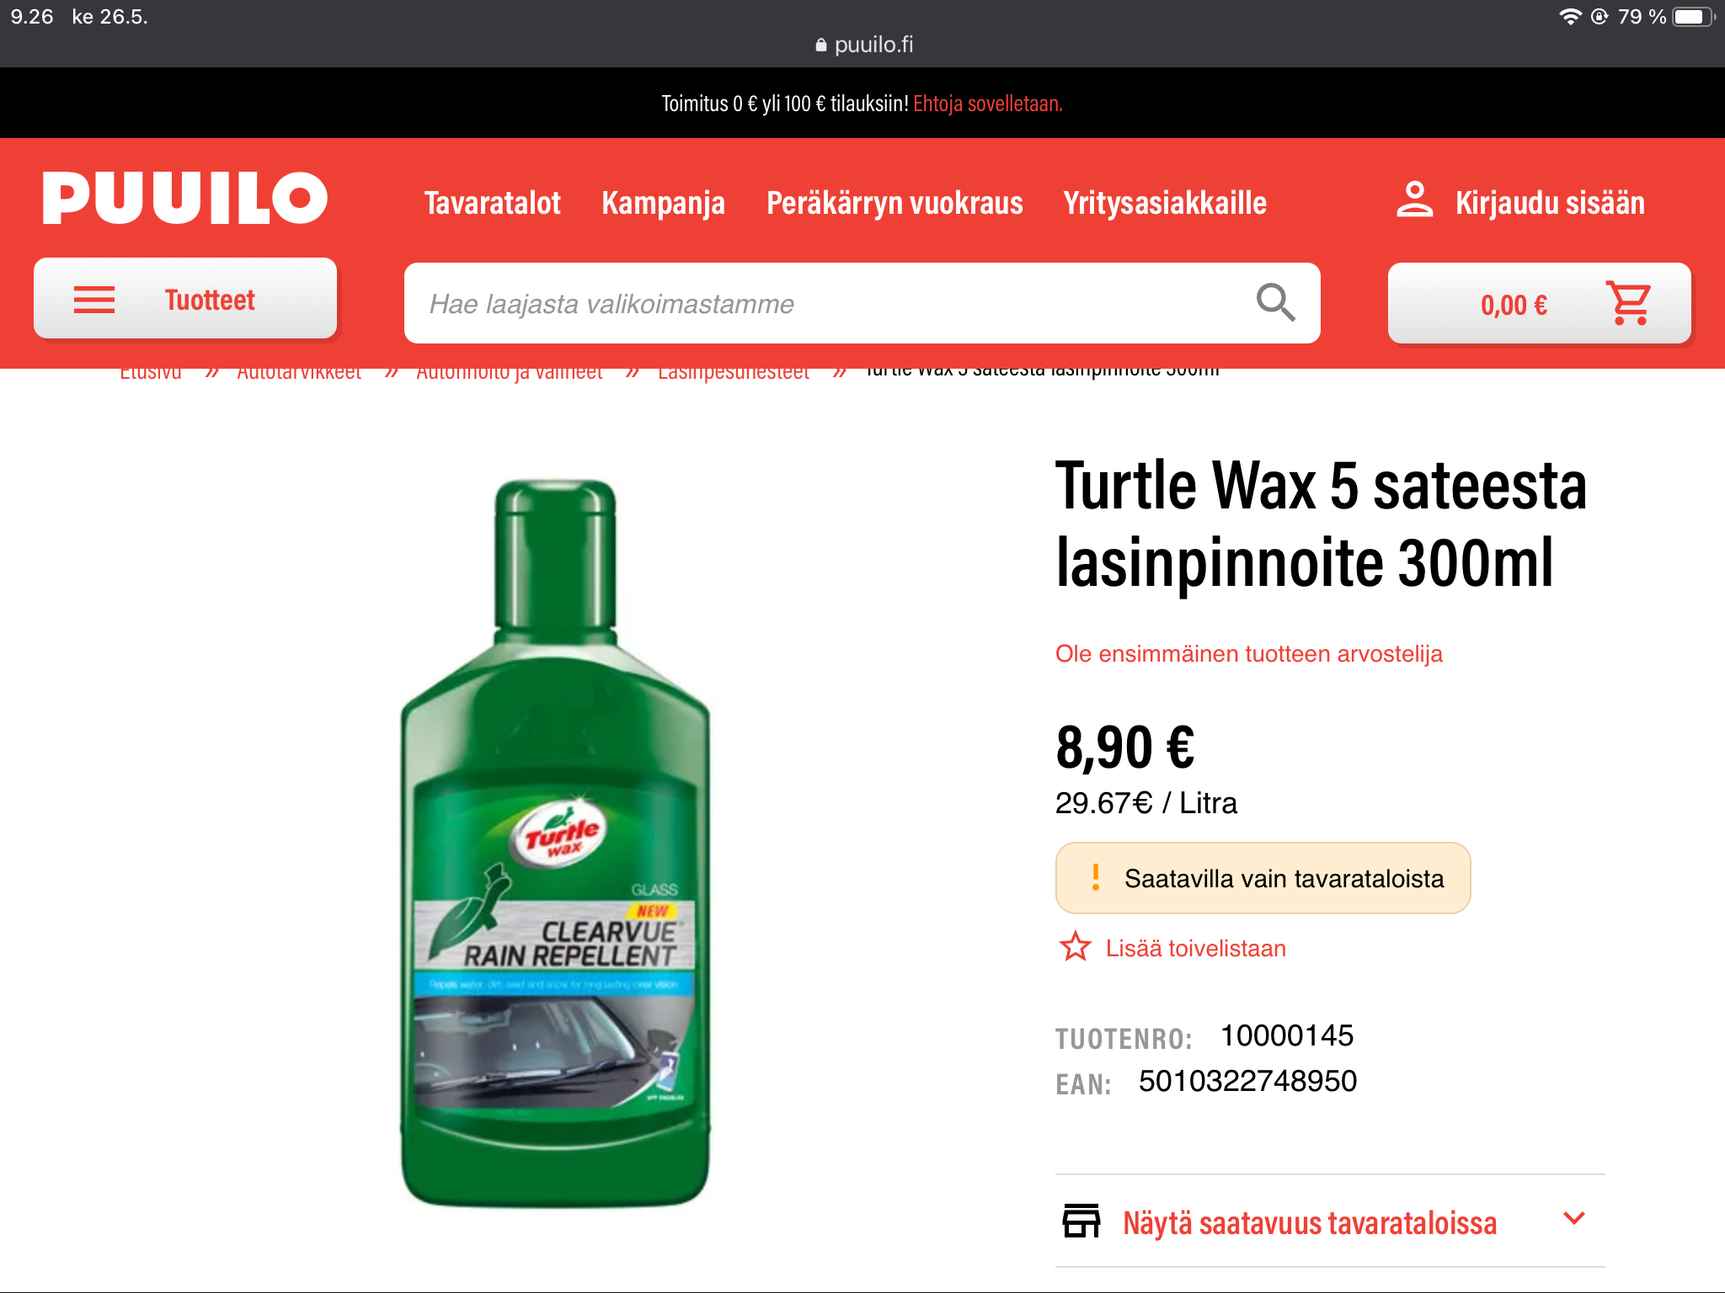
Task: Click the store icon beside Näytä saatavuus
Action: [x=1081, y=1221]
